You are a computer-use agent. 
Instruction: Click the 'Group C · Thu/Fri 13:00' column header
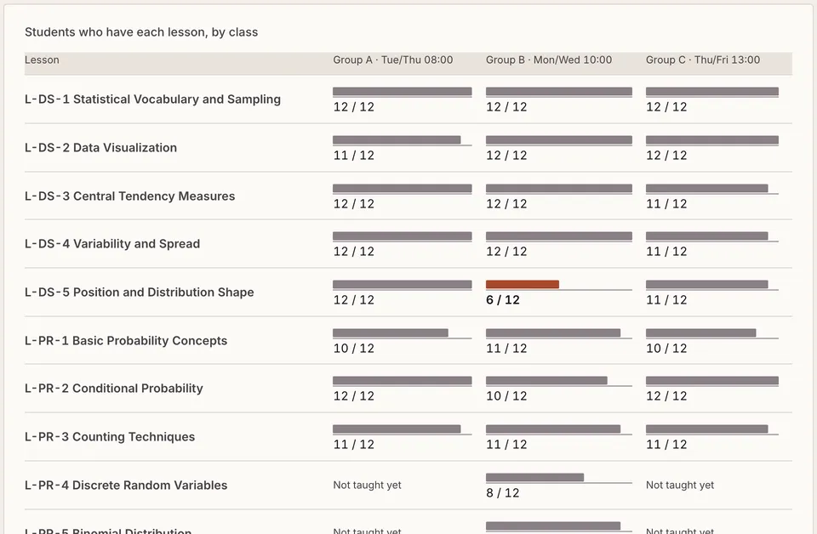coord(703,60)
